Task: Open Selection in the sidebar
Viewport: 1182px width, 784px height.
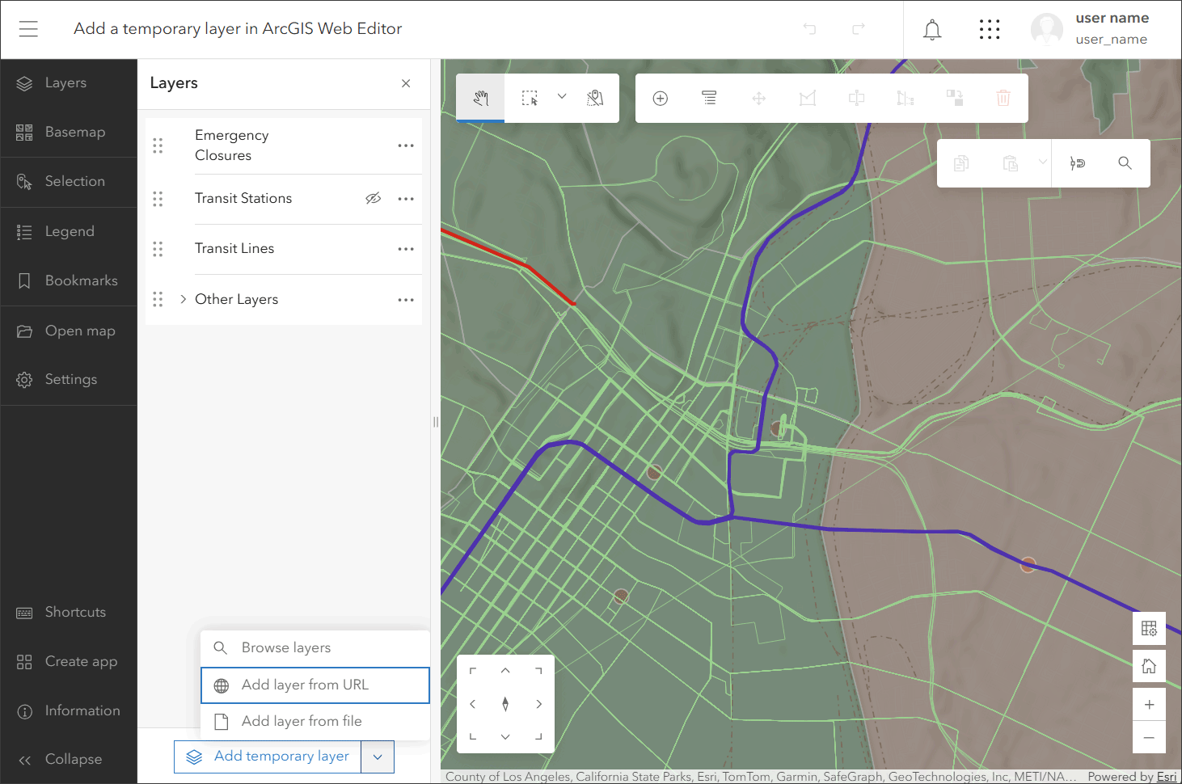Action: (x=69, y=182)
